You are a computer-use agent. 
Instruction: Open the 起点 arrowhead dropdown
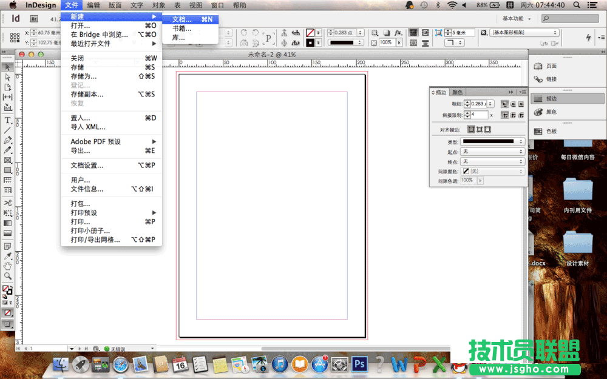click(492, 151)
